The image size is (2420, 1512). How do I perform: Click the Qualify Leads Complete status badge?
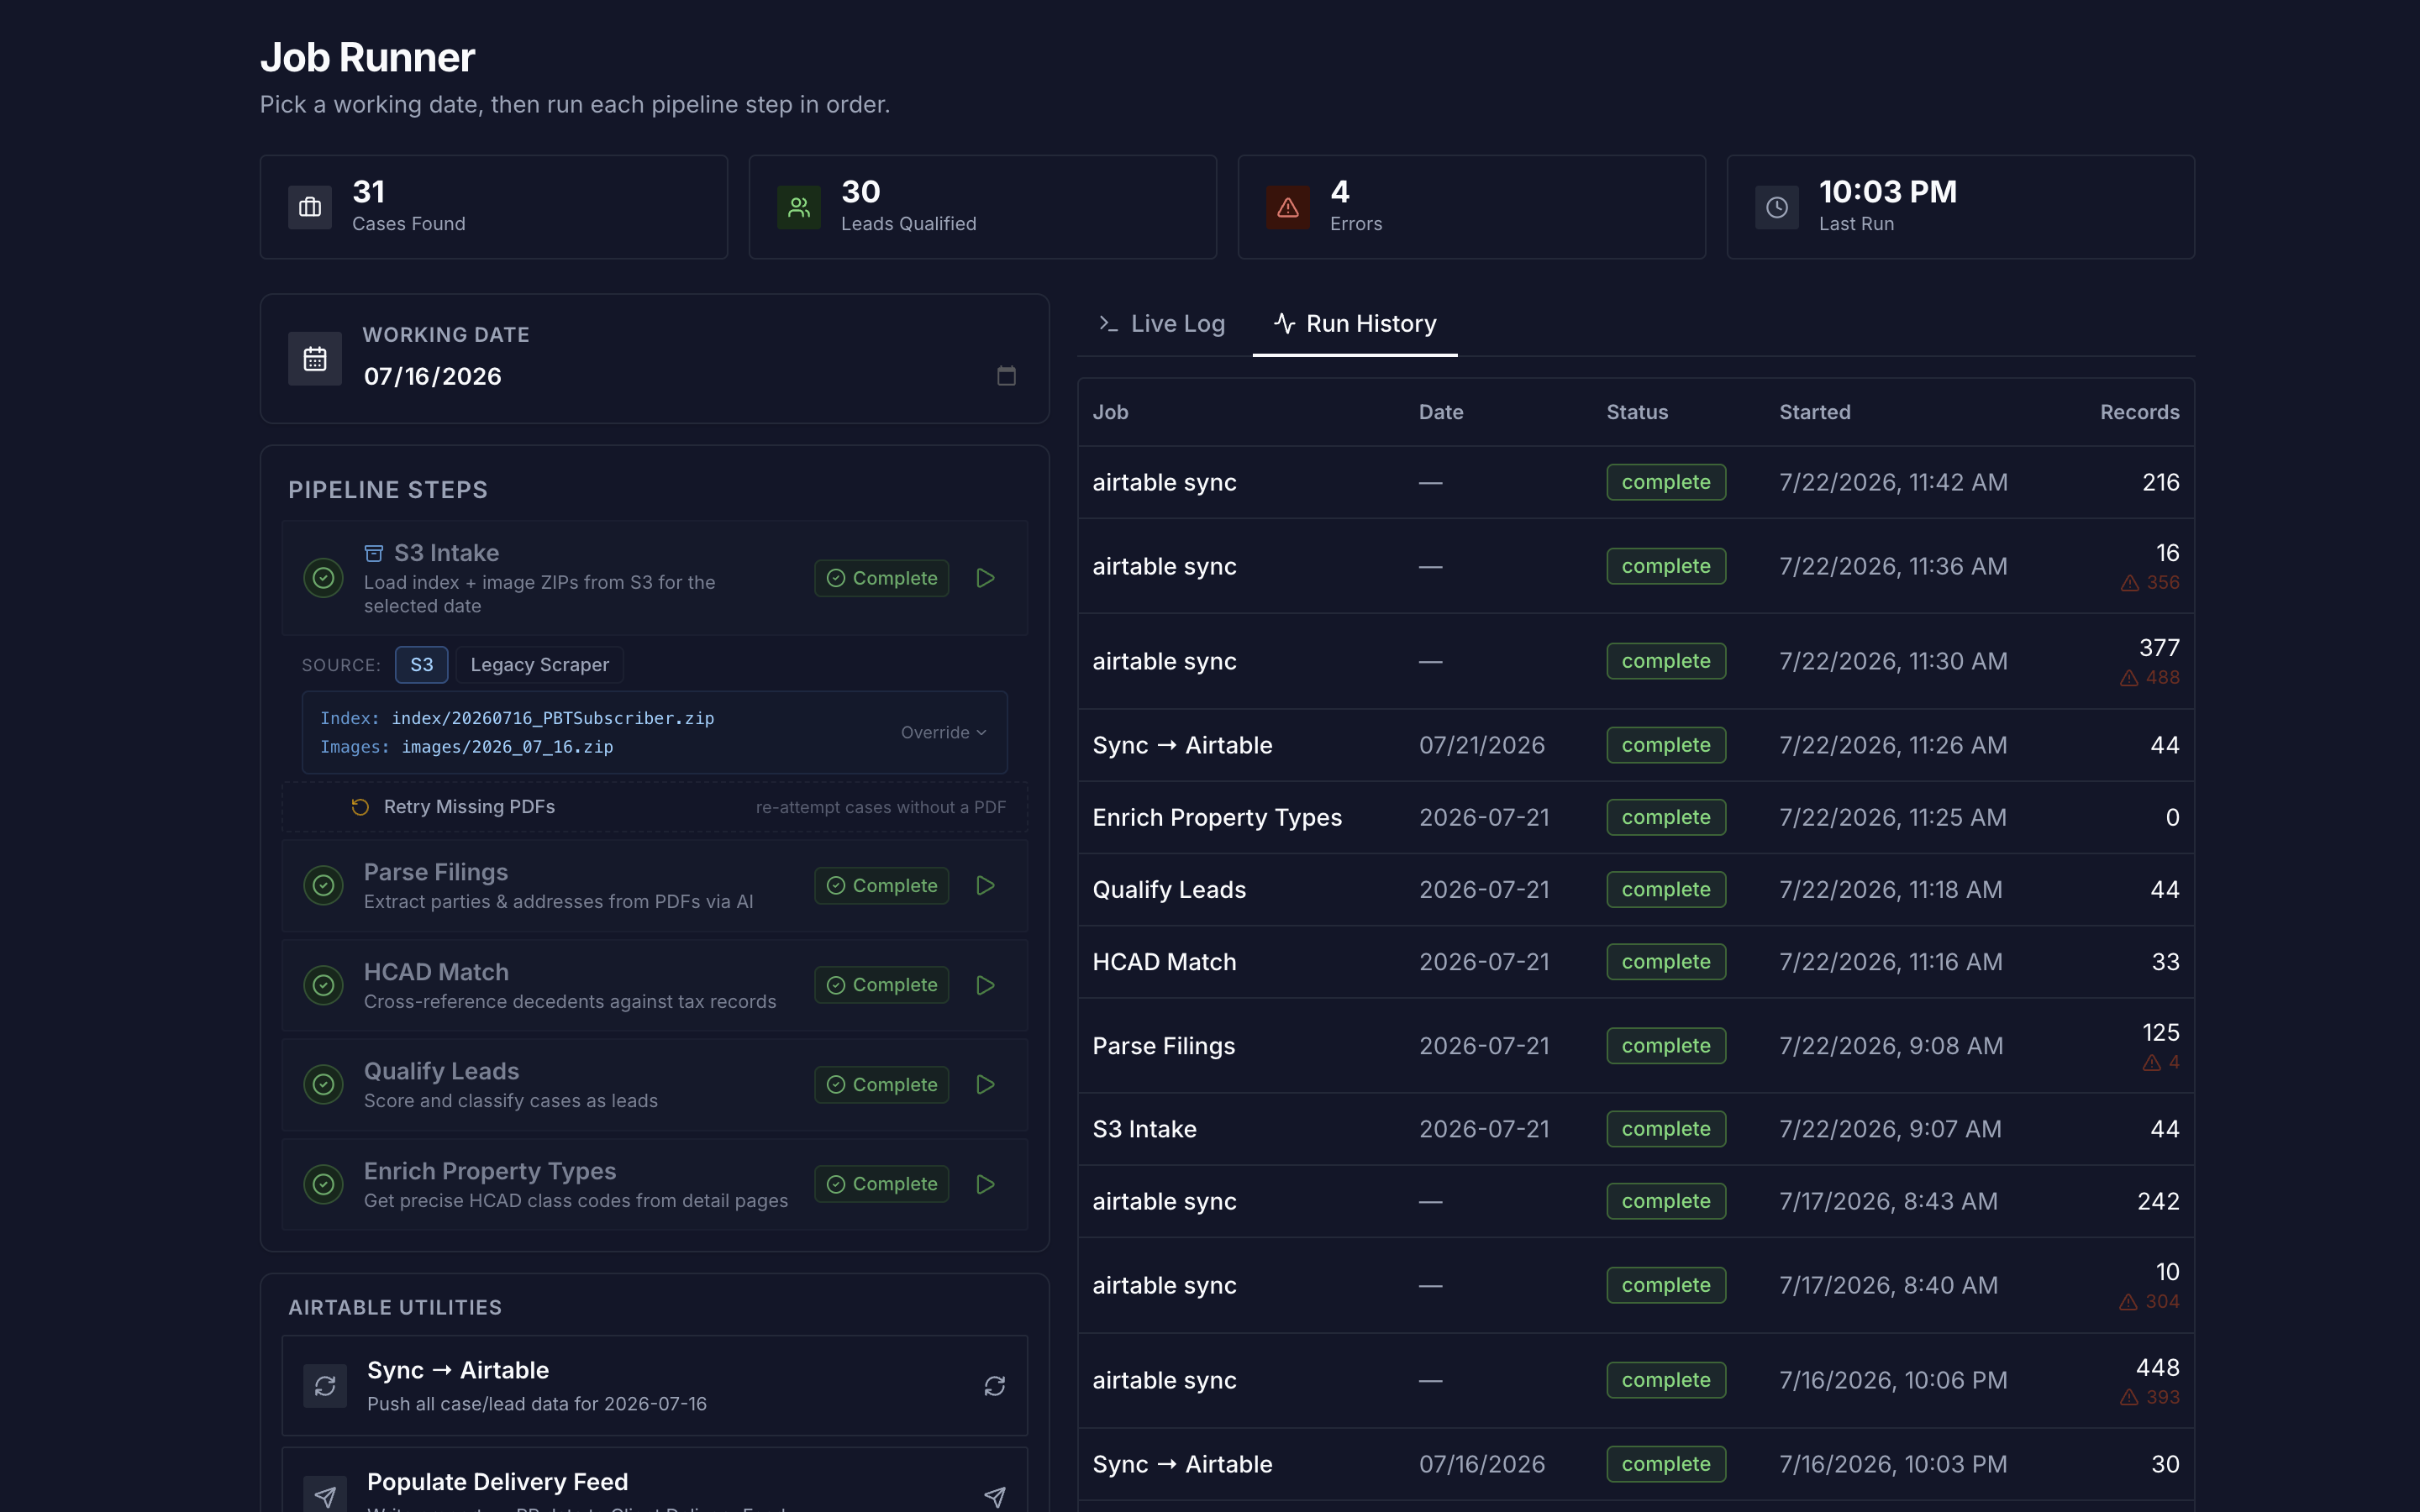point(882,1084)
